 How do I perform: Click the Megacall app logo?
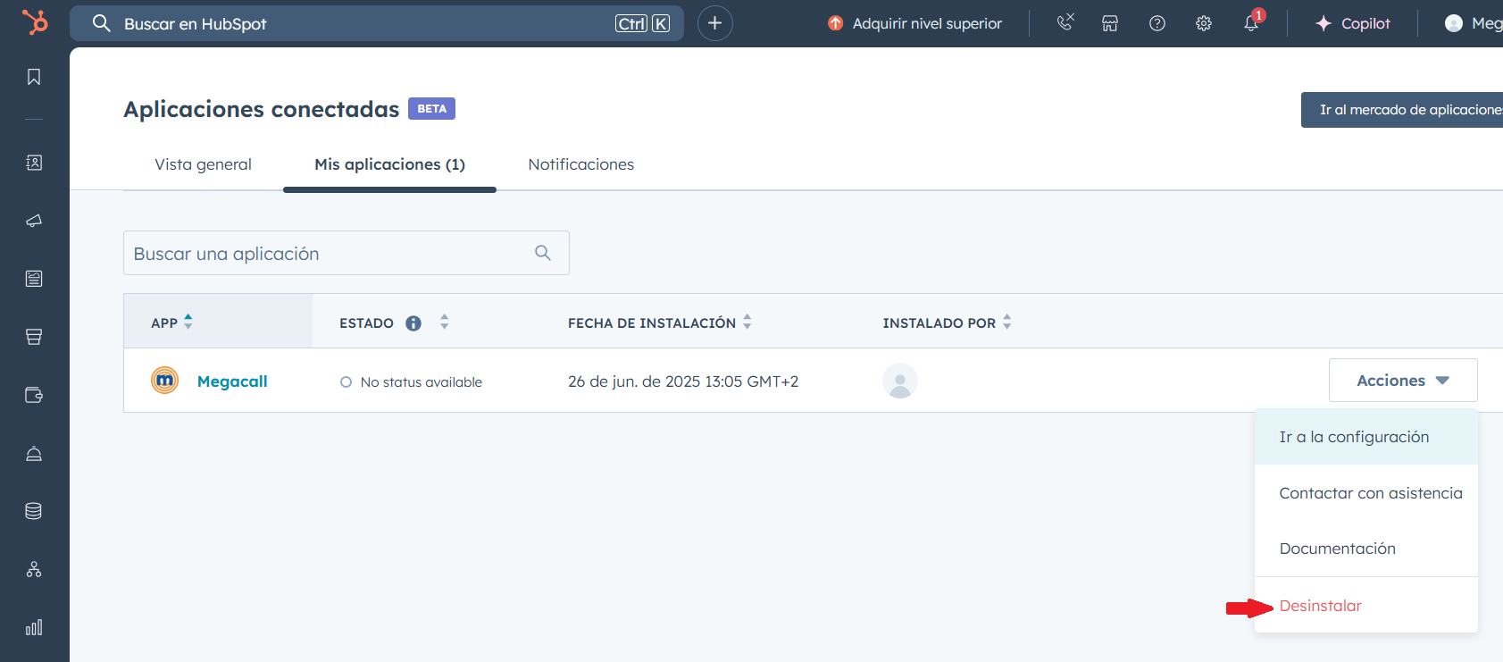164,381
